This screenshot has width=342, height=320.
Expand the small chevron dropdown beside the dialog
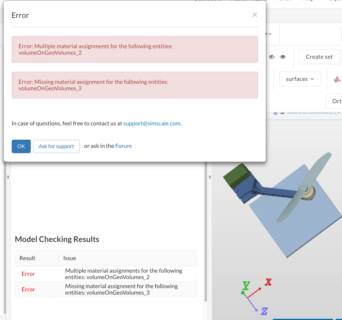[270, 34]
